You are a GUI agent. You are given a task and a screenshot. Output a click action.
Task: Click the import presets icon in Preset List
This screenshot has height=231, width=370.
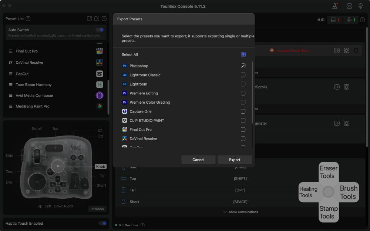click(97, 19)
